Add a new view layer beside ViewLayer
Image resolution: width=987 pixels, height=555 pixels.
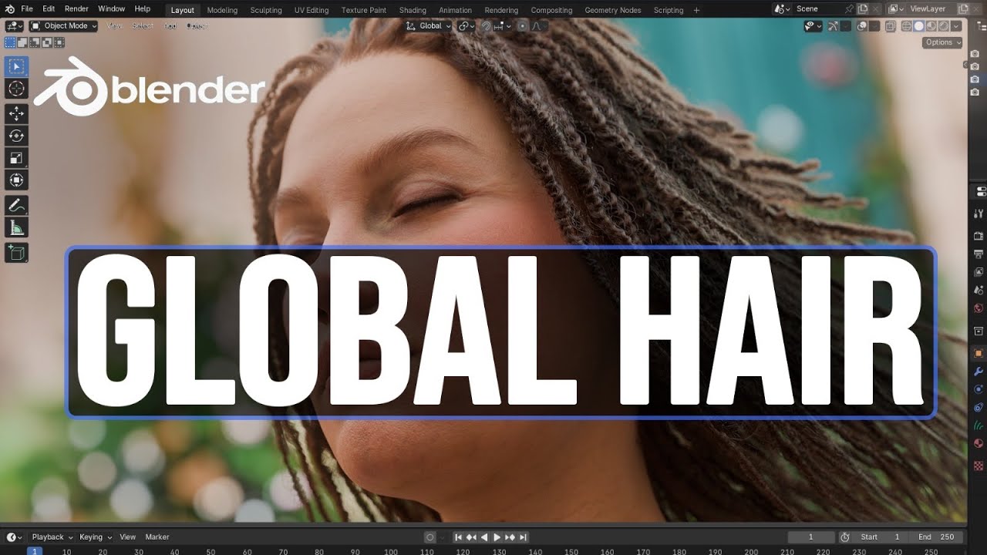963,8
